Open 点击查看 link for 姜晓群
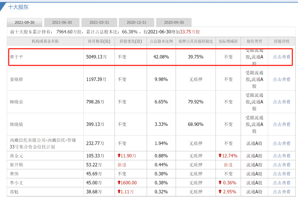 click(x=282, y=79)
